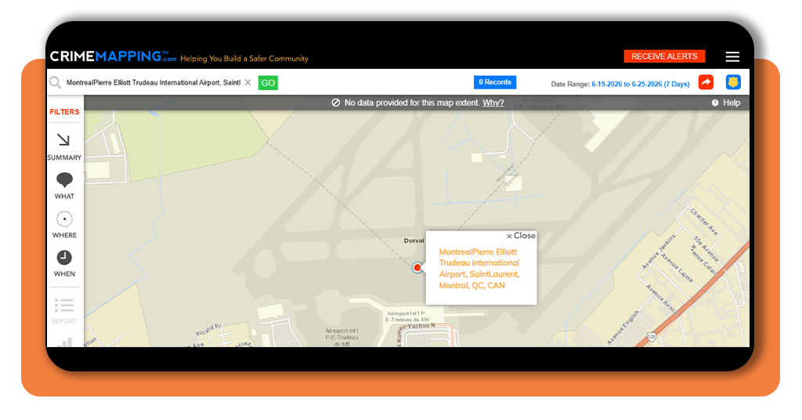Click the RECEIVE ALERTS button

[664, 56]
